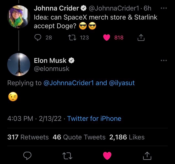View the 46 Quote Tweets
Viewport: 175px width, 164px height.
coord(79,137)
